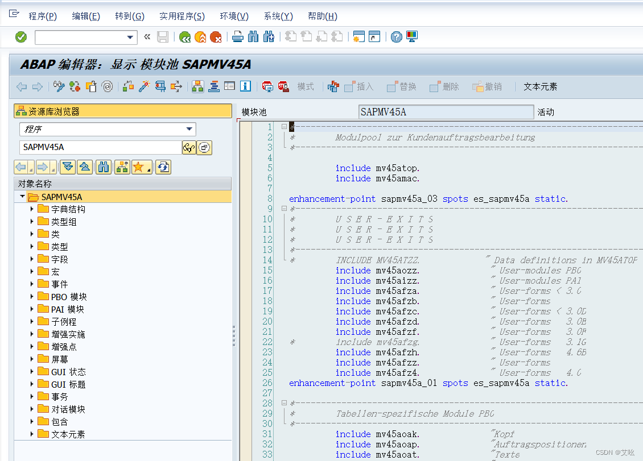The image size is (643, 461).
Task: Expand the PAI 模块 folder
Action: (32, 309)
